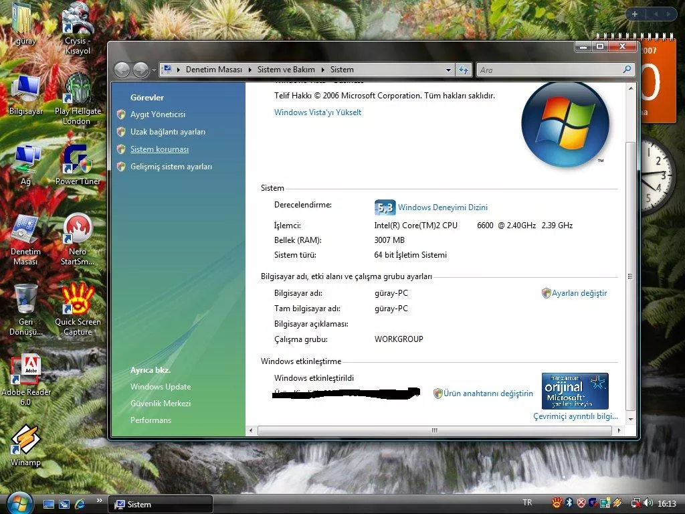Open Aygıt Yöneticisi task link
The width and height of the screenshot is (685, 514).
[x=158, y=114]
